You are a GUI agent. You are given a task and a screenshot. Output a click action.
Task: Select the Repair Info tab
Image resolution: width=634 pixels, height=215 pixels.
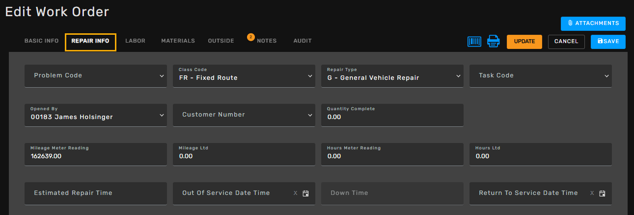coord(90,42)
